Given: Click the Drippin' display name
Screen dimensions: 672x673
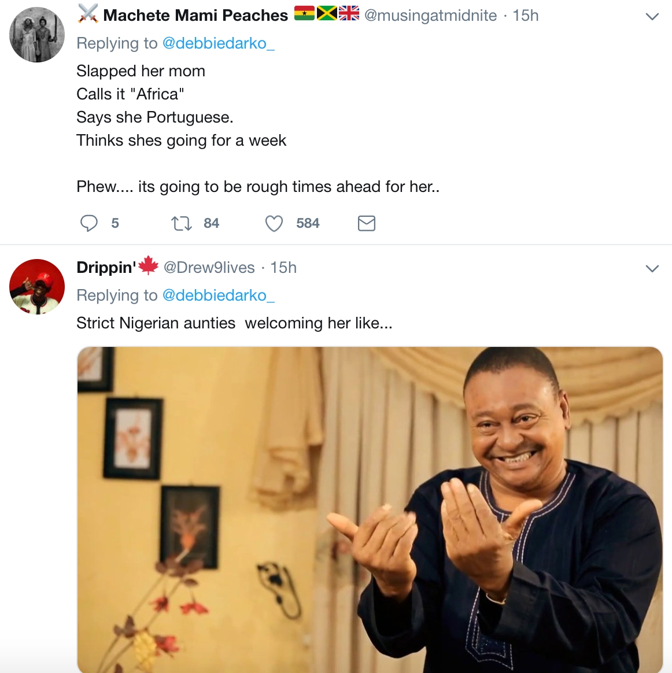Looking at the screenshot, I should coord(106,268).
